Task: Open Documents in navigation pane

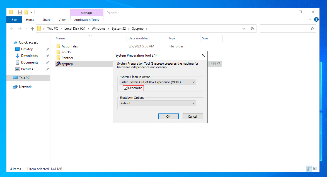Action: [x=30, y=62]
